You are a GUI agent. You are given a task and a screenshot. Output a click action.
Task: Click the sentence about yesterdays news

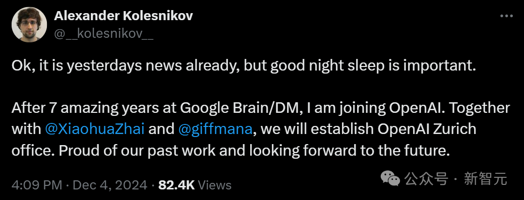tap(243, 66)
